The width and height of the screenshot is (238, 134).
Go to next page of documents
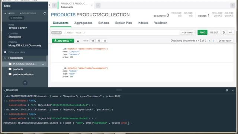[x=214, y=41]
